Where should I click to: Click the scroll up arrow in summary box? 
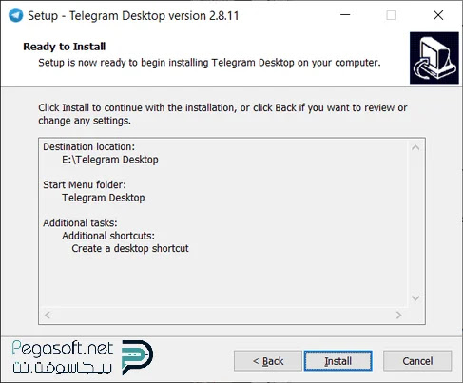click(x=415, y=148)
